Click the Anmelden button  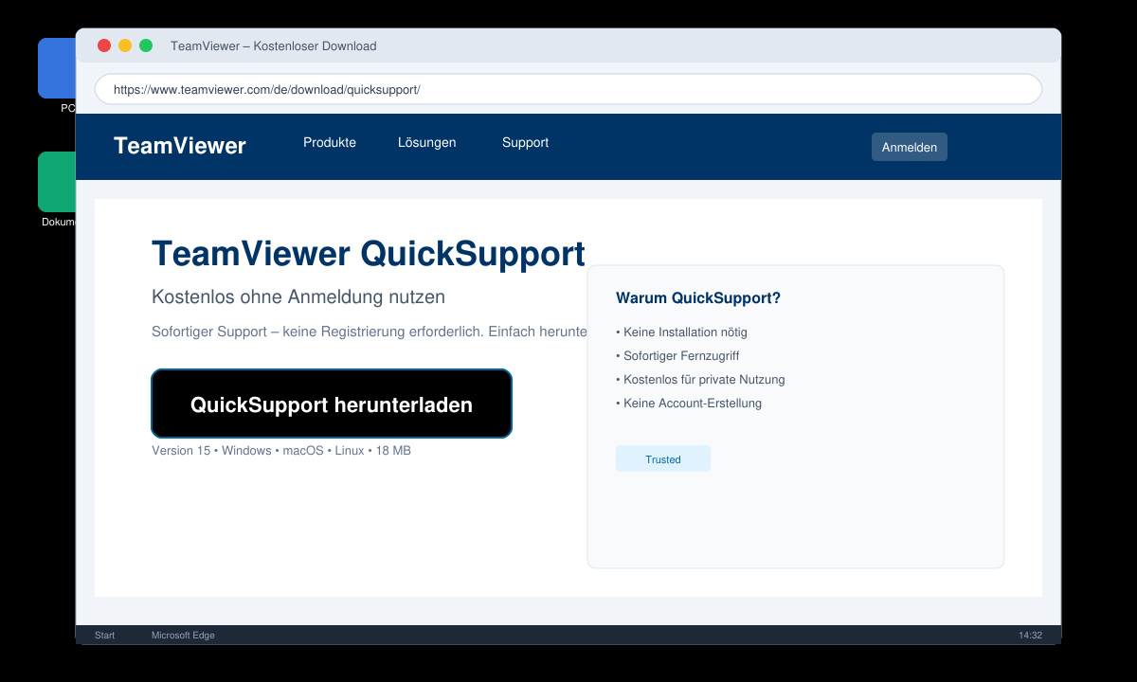point(910,147)
